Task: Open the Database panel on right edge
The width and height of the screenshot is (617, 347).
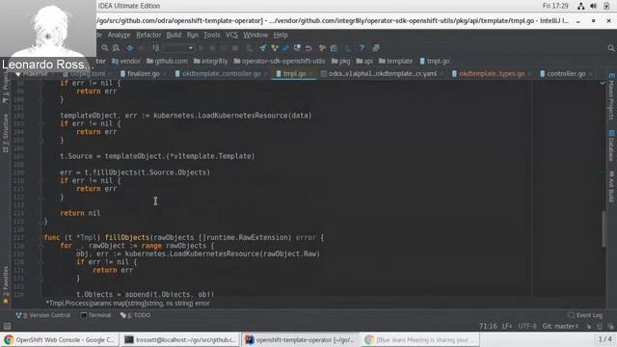Action: (611, 146)
